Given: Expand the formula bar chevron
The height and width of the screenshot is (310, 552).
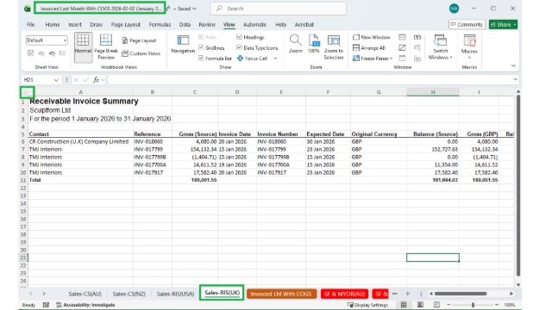Looking at the screenshot, I should click(x=515, y=80).
